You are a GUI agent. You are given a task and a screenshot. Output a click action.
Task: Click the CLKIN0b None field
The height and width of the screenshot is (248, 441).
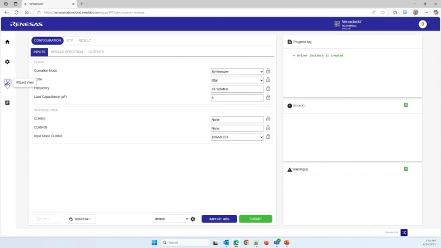(237, 129)
